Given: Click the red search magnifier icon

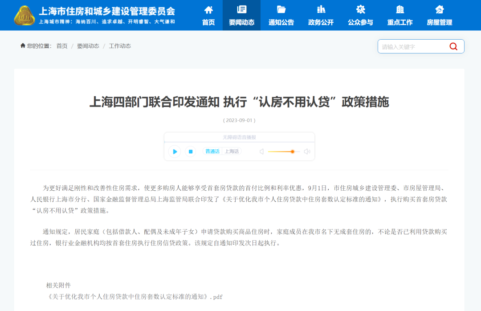Looking at the screenshot, I should [x=453, y=46].
